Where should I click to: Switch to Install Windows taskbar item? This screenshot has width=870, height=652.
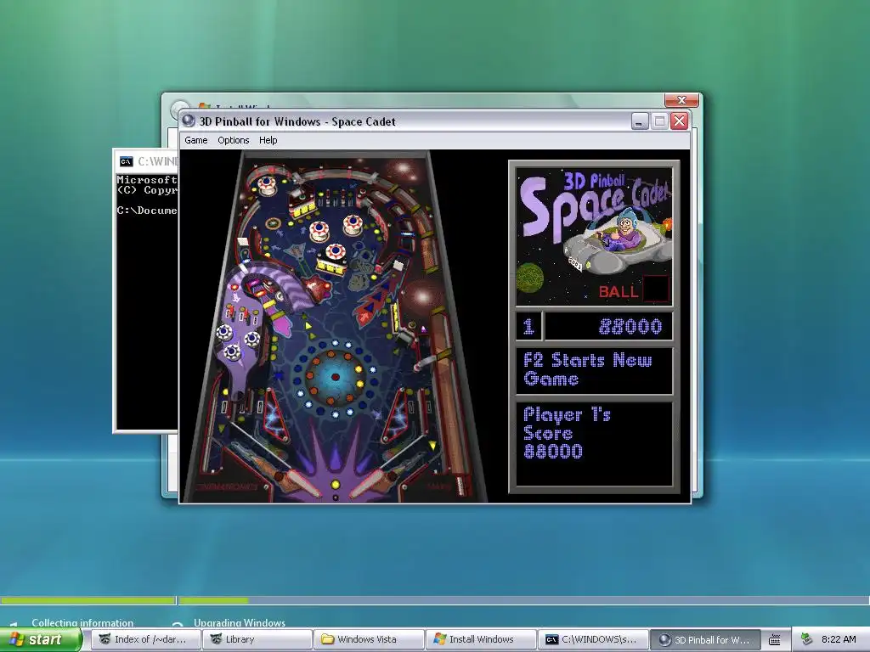(x=481, y=639)
